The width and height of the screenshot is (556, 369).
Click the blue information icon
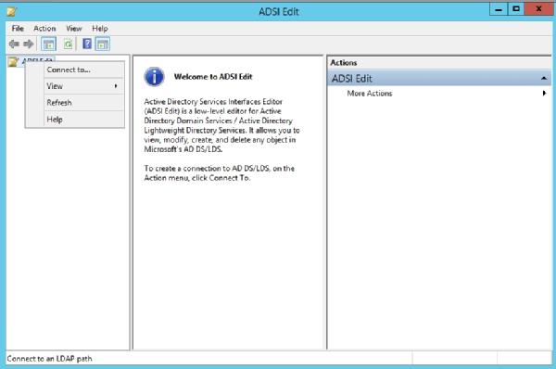click(x=154, y=77)
